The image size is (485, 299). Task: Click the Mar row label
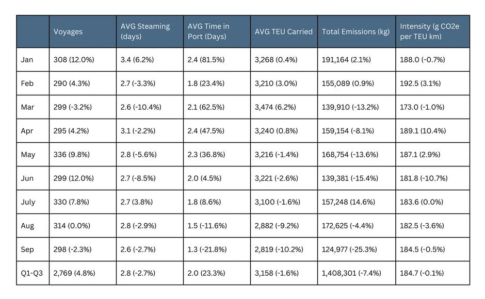(x=27, y=107)
